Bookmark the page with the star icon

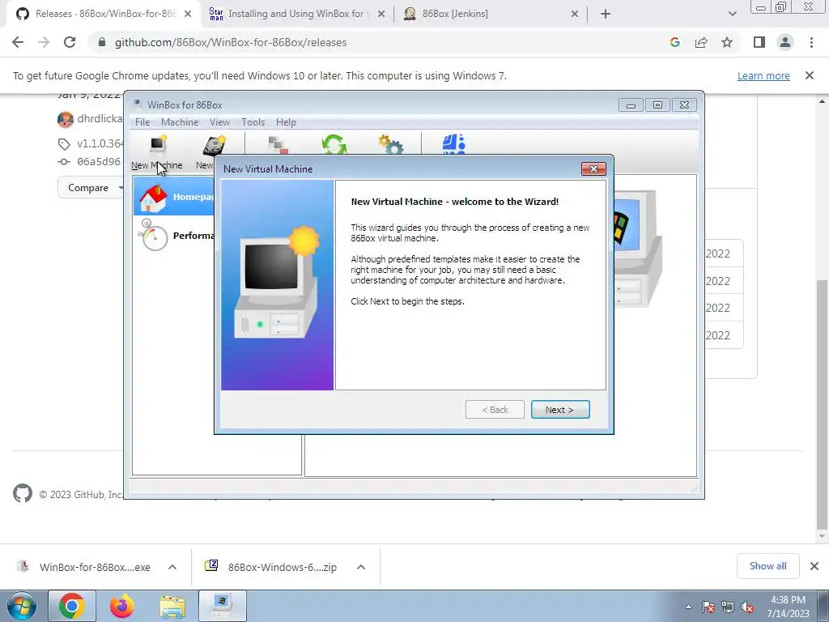[727, 42]
